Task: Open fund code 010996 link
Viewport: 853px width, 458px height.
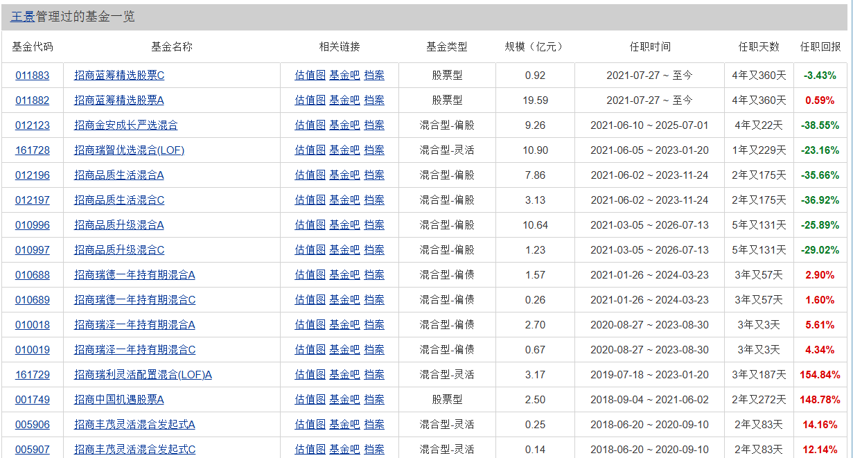Action: click(x=33, y=225)
